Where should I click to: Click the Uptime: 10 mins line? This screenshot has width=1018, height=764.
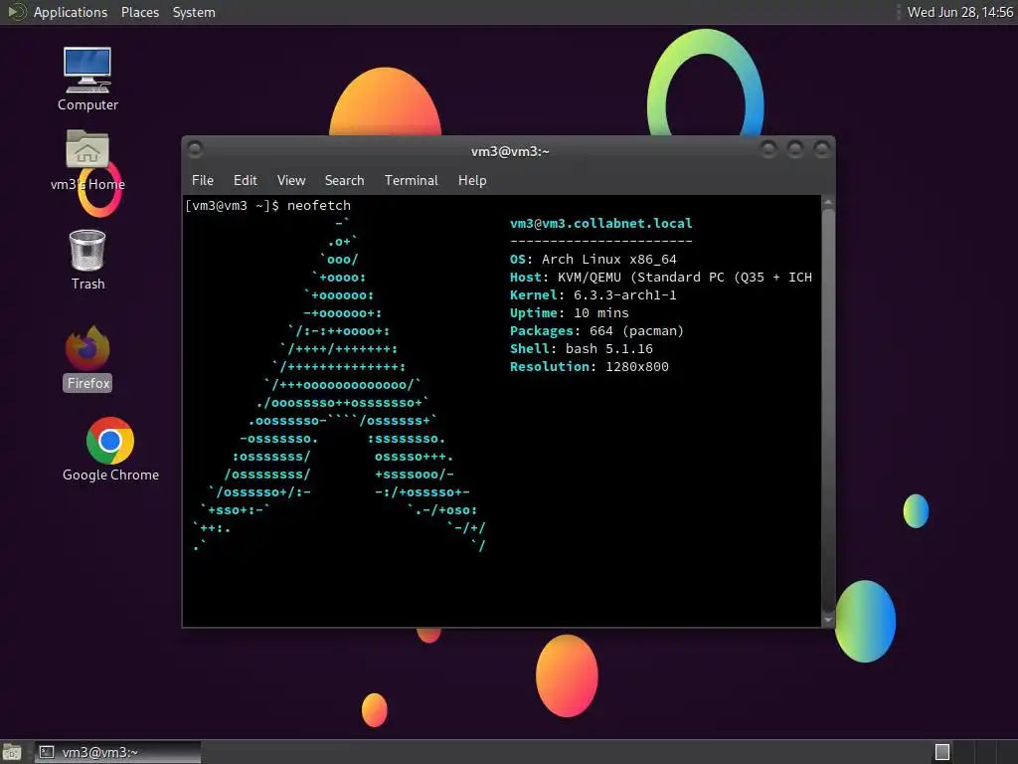point(569,313)
